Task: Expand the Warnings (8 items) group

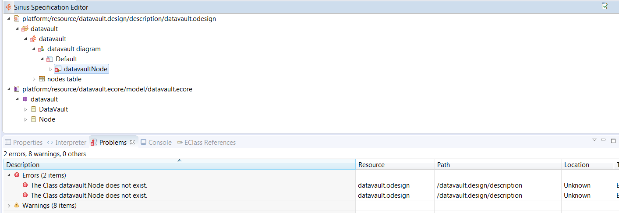Action: (x=9, y=205)
